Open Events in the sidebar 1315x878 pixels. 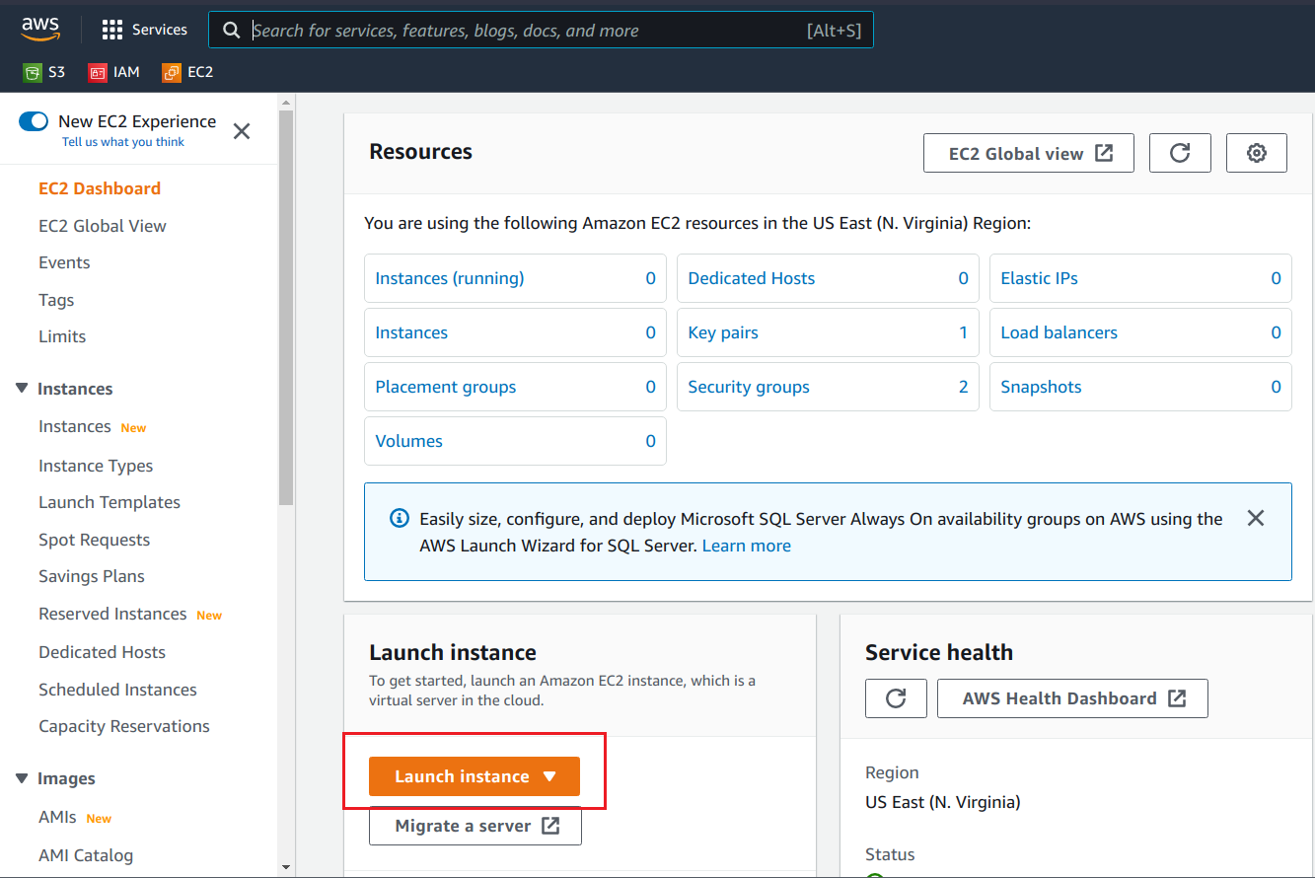pos(64,262)
